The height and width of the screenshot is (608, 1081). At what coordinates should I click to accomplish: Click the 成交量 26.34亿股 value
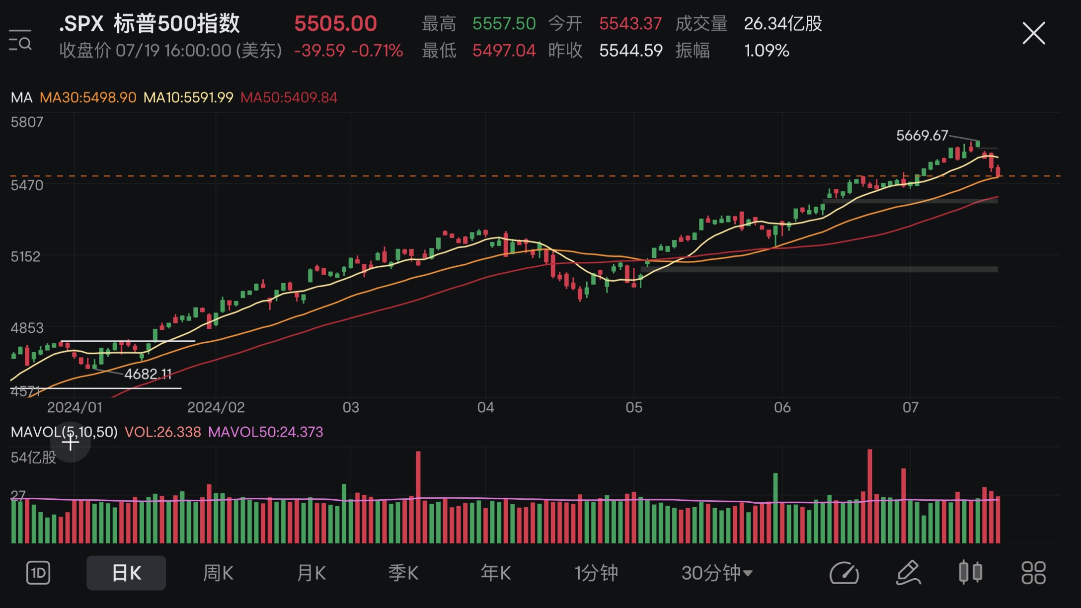pos(783,23)
